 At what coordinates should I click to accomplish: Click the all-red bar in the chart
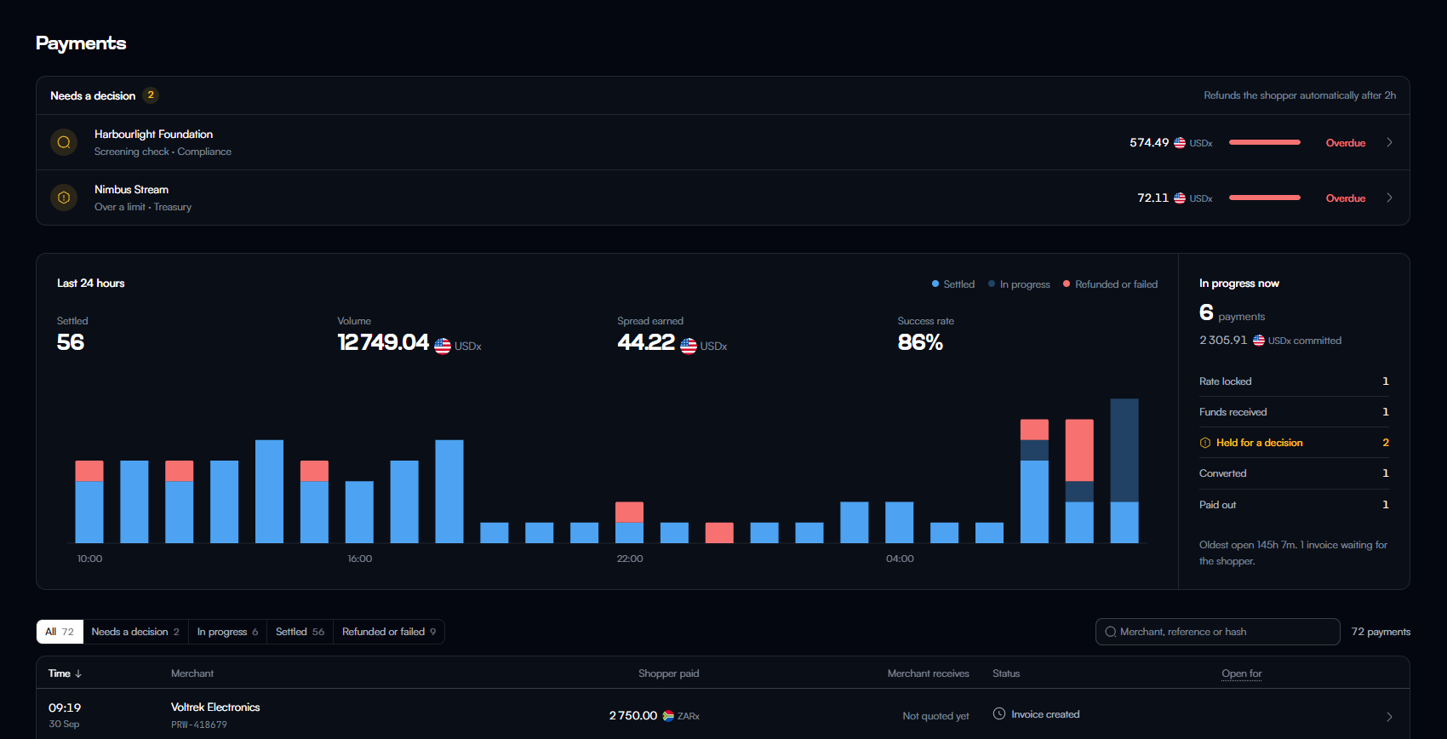tap(719, 533)
